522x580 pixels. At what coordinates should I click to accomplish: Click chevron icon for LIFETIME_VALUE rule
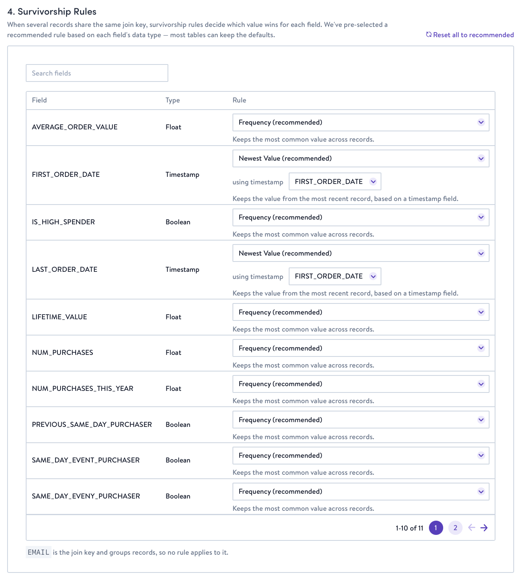(481, 312)
